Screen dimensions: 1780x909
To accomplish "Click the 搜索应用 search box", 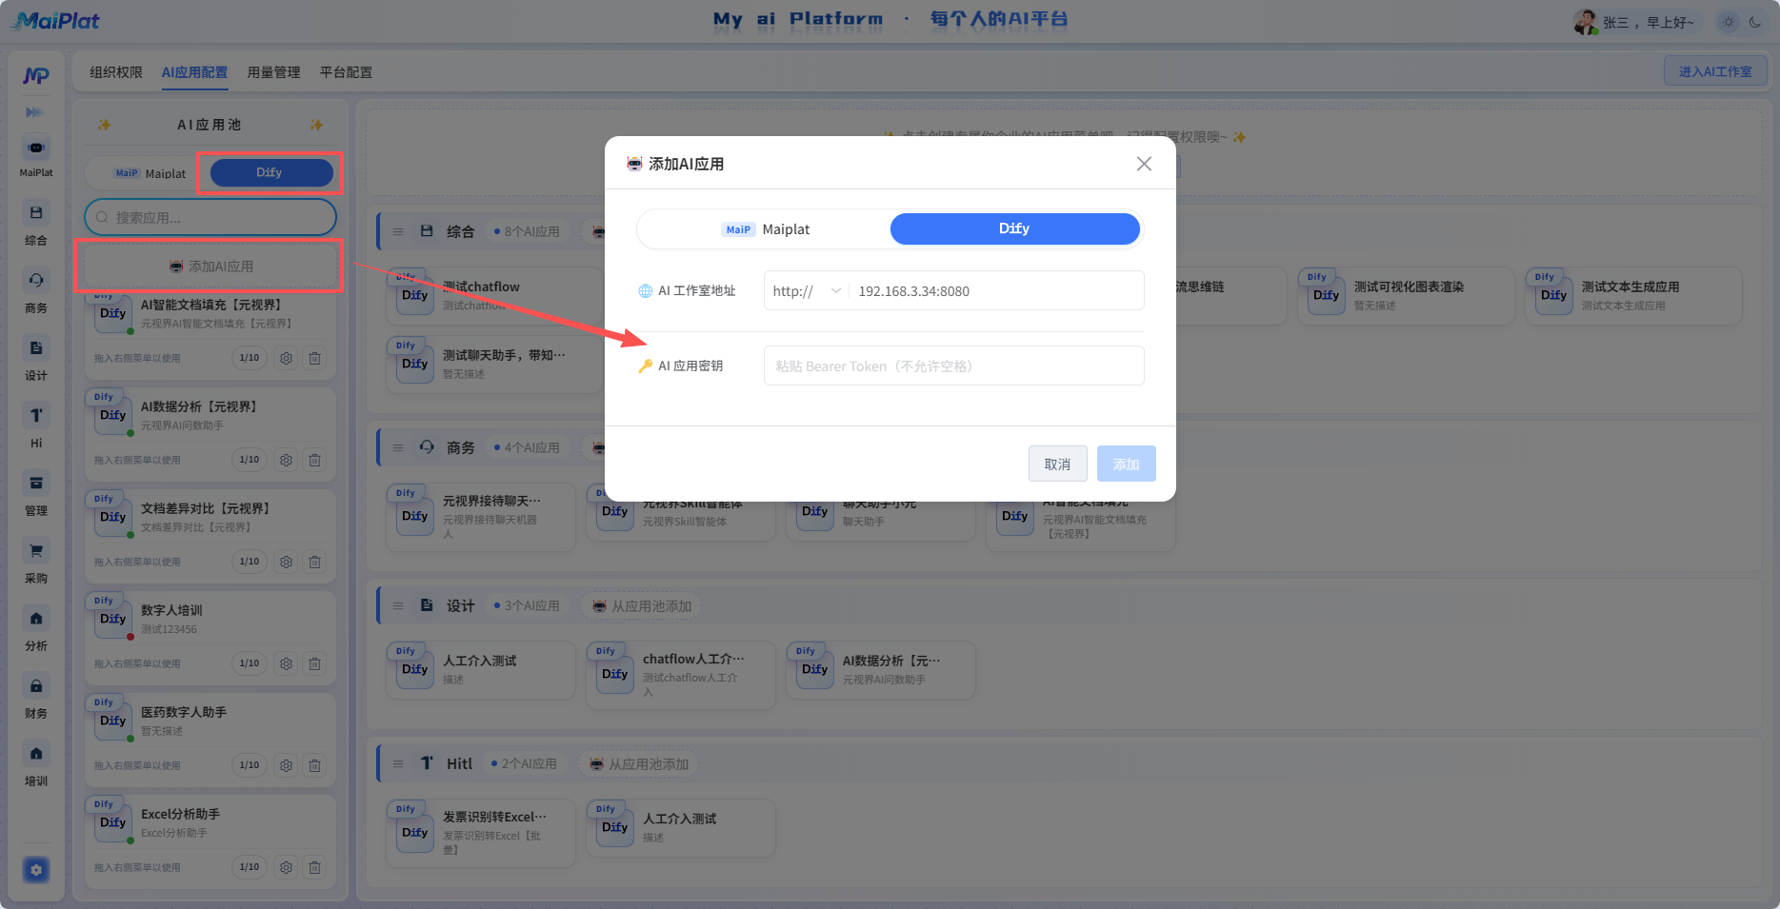I will [x=210, y=217].
